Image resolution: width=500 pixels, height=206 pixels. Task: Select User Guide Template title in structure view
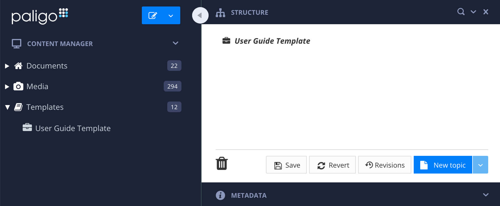pos(272,41)
